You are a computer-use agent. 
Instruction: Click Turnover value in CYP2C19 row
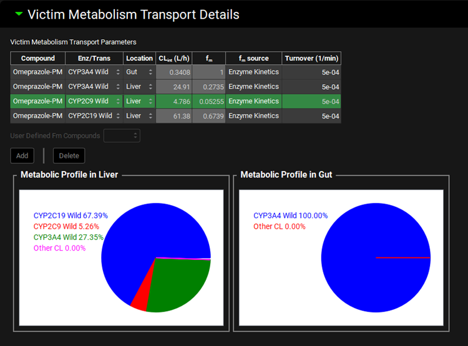coord(311,116)
